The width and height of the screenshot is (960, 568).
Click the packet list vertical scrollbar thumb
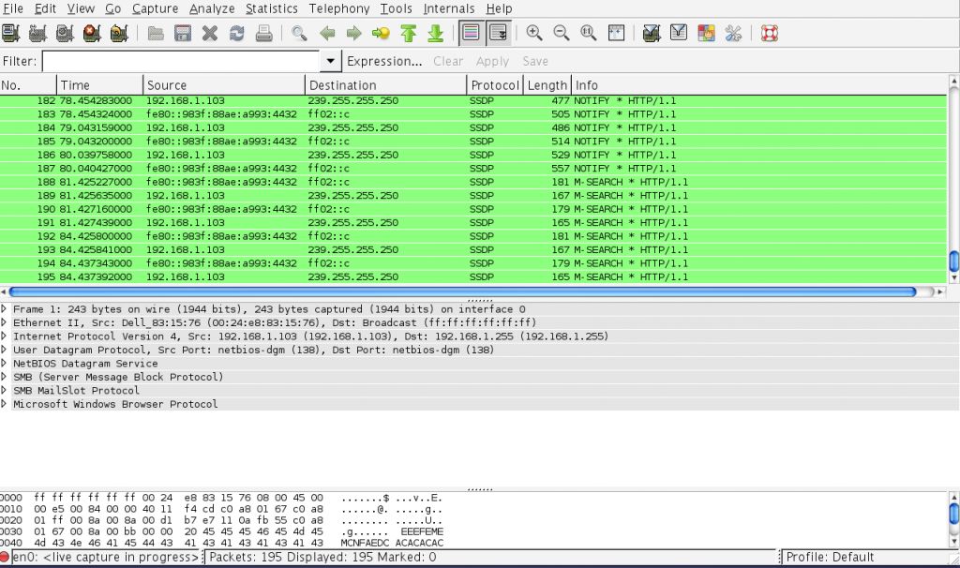[x=953, y=261]
